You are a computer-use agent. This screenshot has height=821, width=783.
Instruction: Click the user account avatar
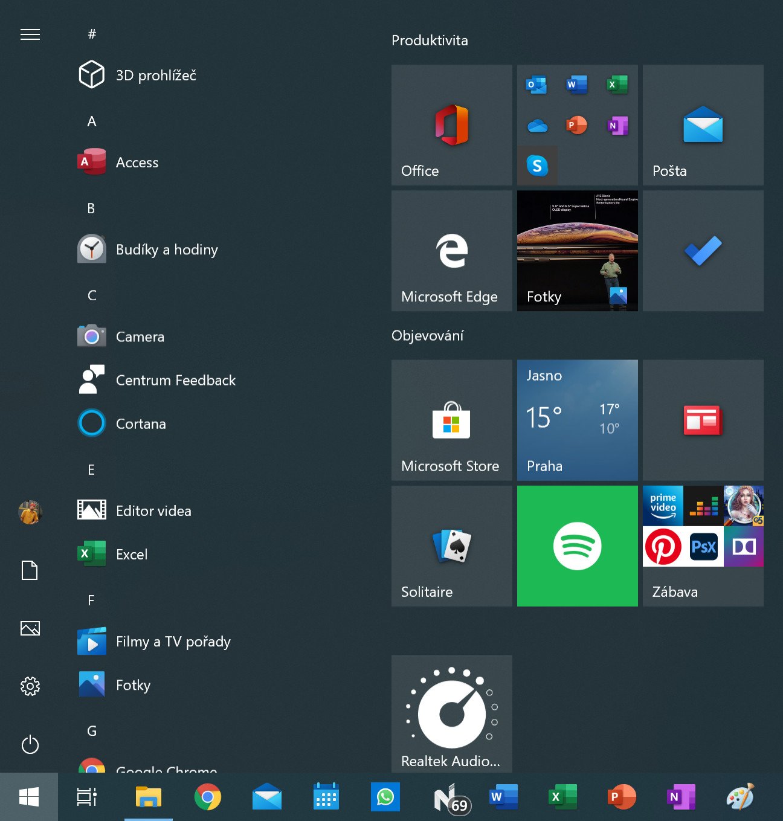(x=30, y=512)
